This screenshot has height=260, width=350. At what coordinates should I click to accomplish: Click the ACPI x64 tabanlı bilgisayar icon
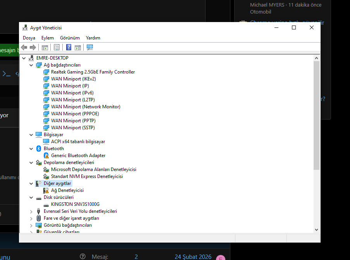(x=46, y=141)
